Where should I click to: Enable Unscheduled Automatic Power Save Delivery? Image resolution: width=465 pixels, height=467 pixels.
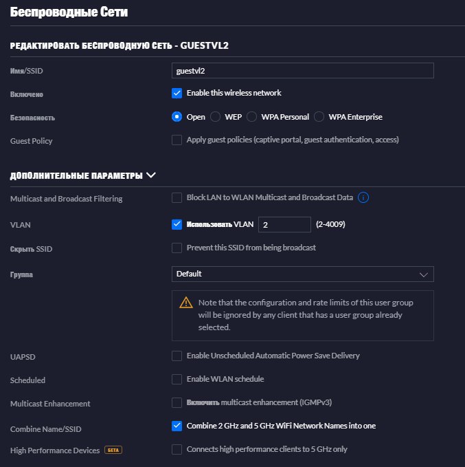pos(177,356)
